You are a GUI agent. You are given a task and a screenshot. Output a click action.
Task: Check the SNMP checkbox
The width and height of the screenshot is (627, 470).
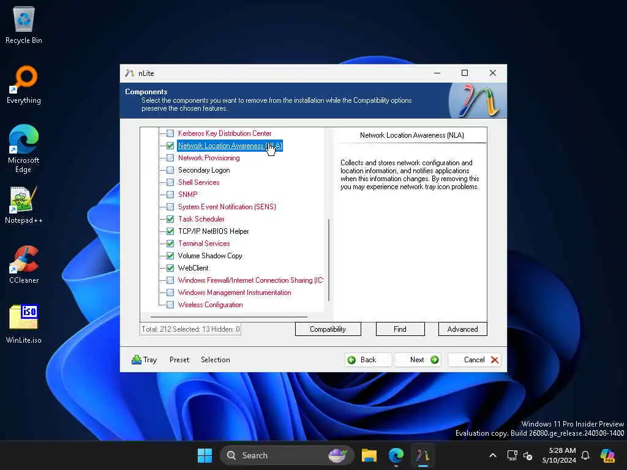170,195
